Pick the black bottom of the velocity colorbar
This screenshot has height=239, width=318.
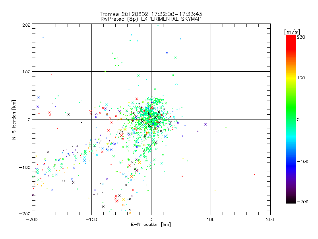pyautogui.click(x=291, y=200)
